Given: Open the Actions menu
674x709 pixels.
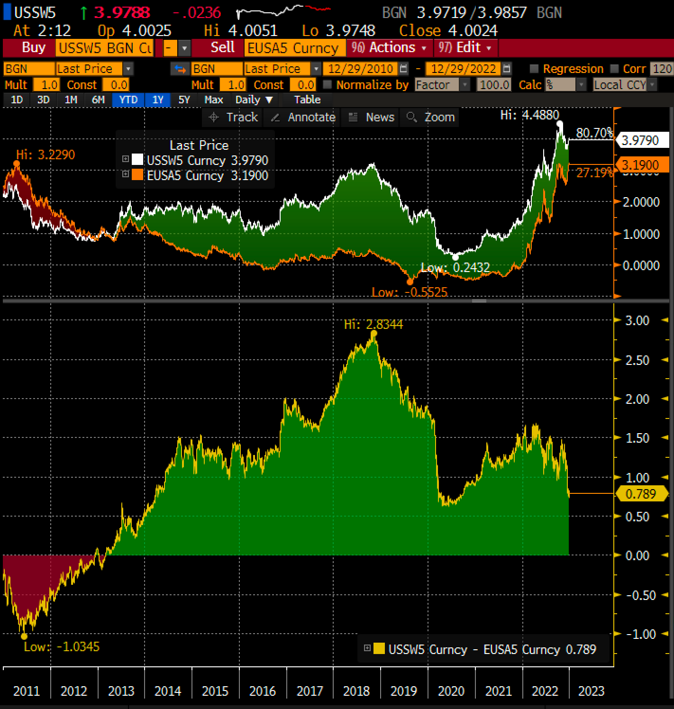Looking at the screenshot, I should 389,47.
